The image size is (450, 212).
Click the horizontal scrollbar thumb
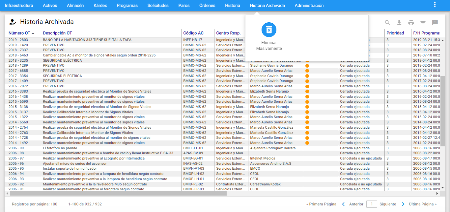click(x=118, y=194)
